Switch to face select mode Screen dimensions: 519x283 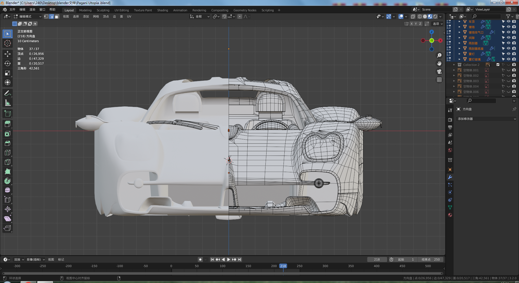(57, 16)
